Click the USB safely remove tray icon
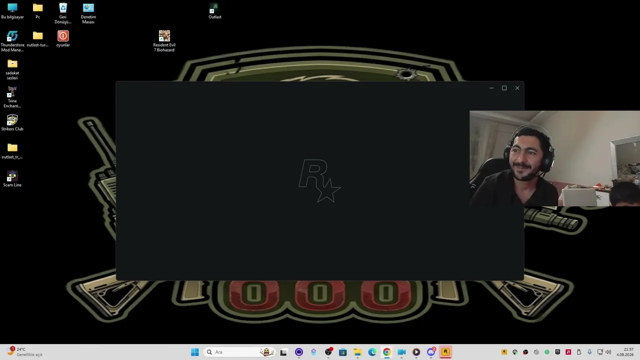640x360 pixels. point(579,352)
